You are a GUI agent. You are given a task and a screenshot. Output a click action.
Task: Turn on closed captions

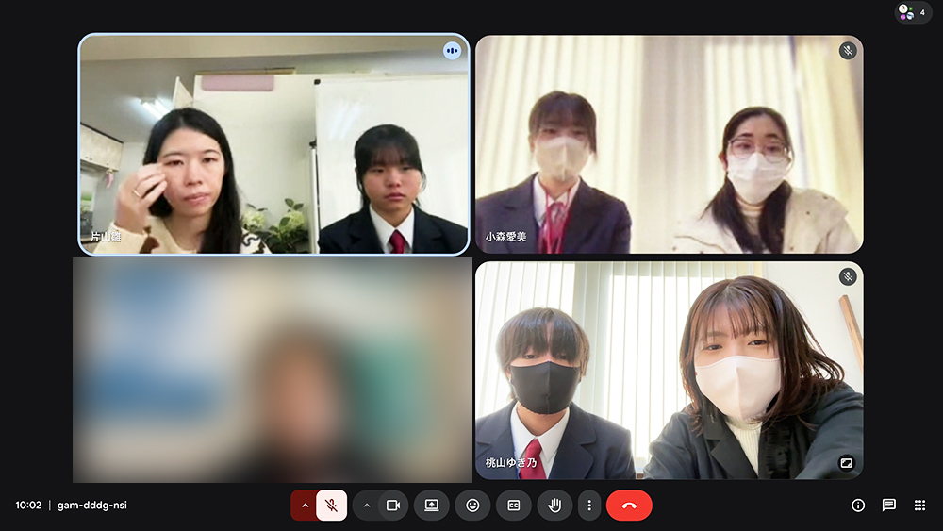(x=514, y=506)
